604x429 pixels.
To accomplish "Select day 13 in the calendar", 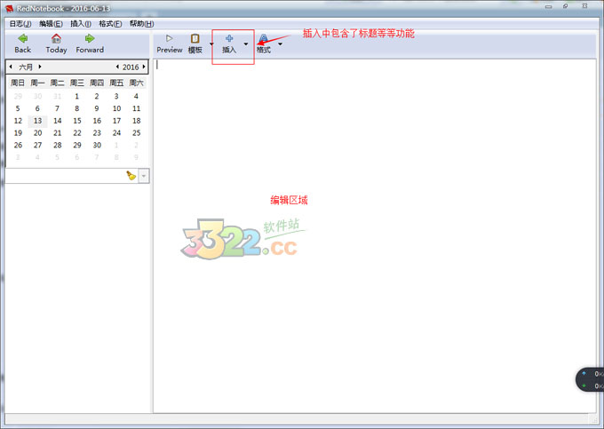I will pos(37,121).
